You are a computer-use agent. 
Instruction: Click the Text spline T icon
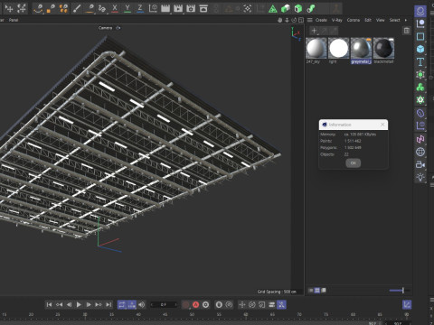pyautogui.click(x=420, y=62)
